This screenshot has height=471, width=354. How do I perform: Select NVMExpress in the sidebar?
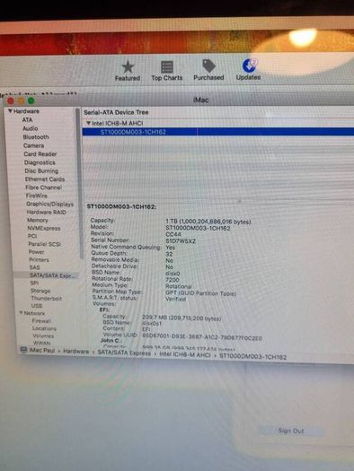44,228
